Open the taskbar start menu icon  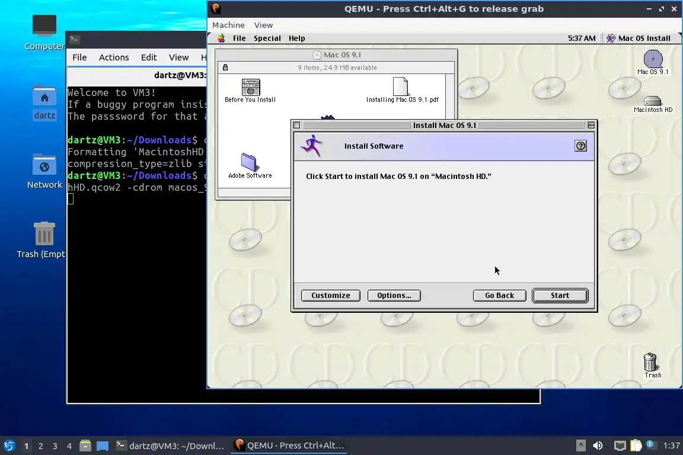(9, 446)
